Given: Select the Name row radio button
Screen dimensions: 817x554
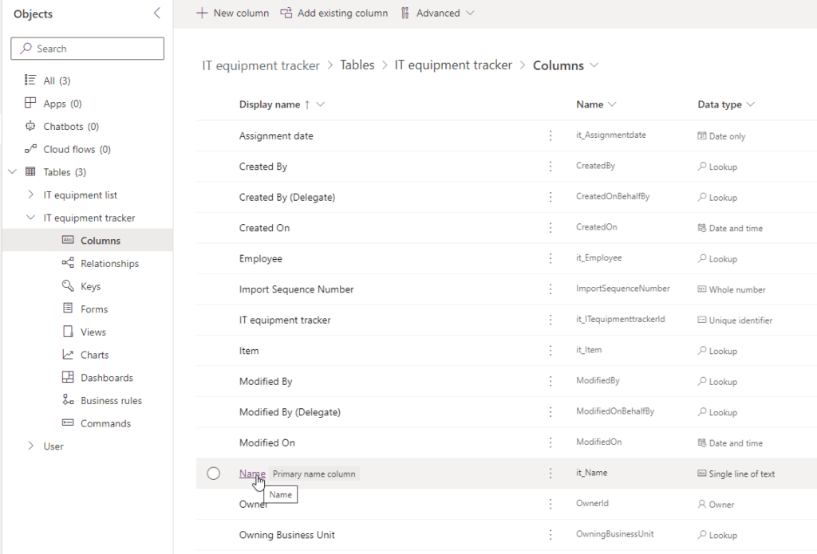Looking at the screenshot, I should [x=213, y=473].
